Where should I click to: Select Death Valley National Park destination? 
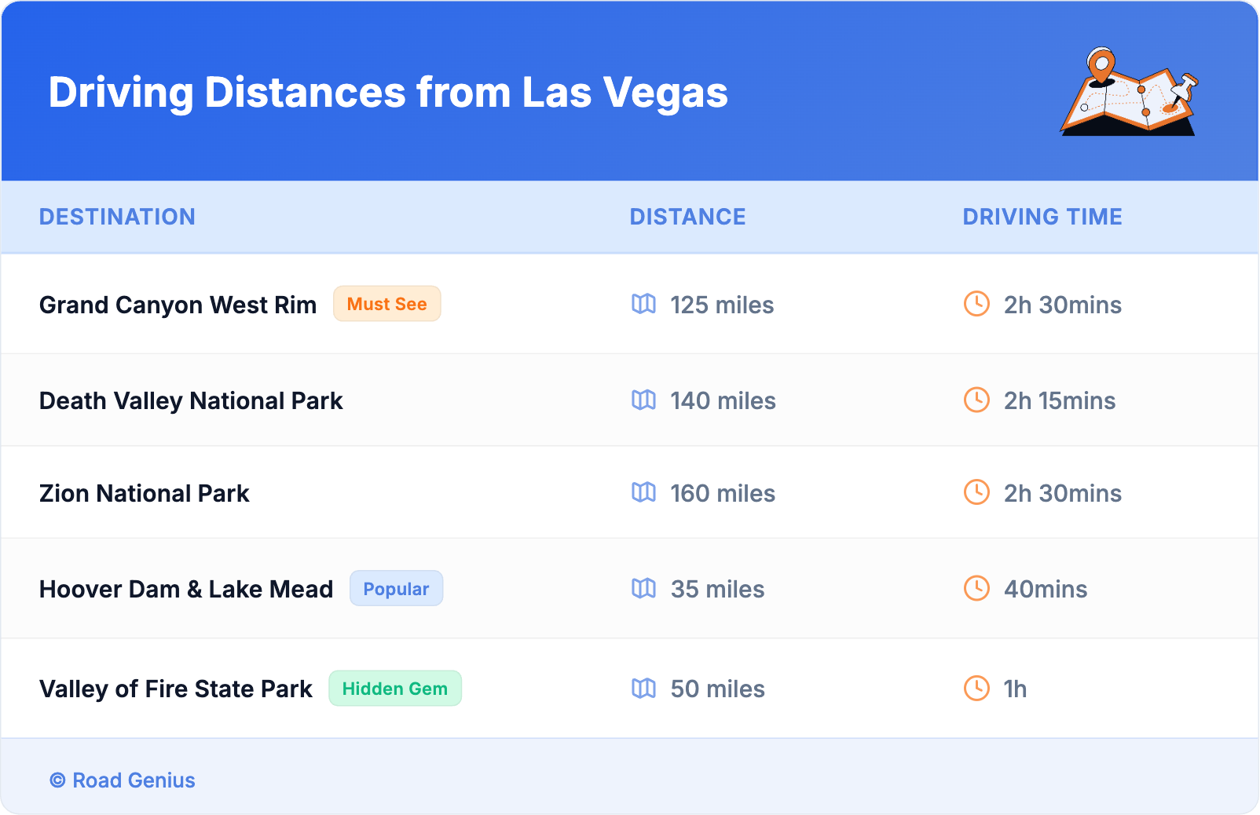[x=191, y=400]
